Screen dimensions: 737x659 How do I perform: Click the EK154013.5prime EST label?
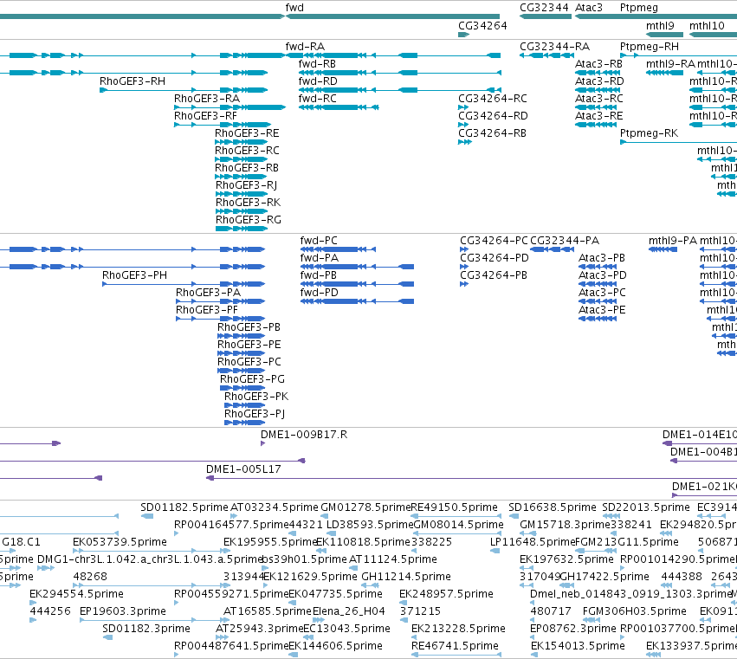click(578, 646)
